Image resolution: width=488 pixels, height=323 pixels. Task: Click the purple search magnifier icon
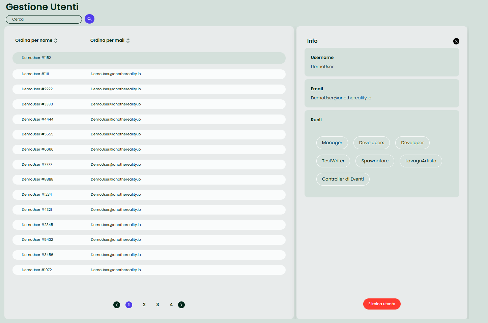click(x=89, y=19)
